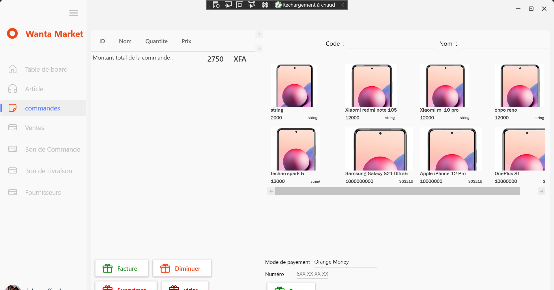Click the price 1000000000 under Samsung Galaxy

tap(359, 181)
